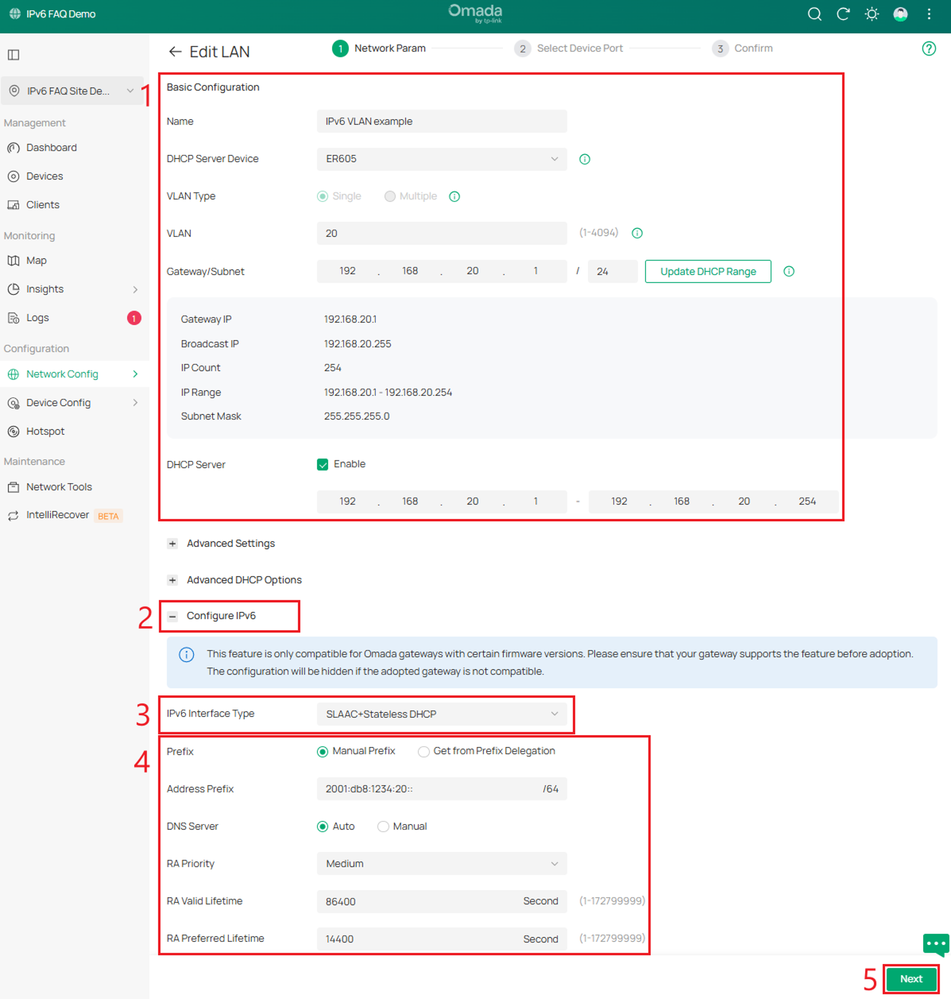The width and height of the screenshot is (951, 999).
Task: Click the RA Valid Lifetime field
Action: (x=441, y=901)
